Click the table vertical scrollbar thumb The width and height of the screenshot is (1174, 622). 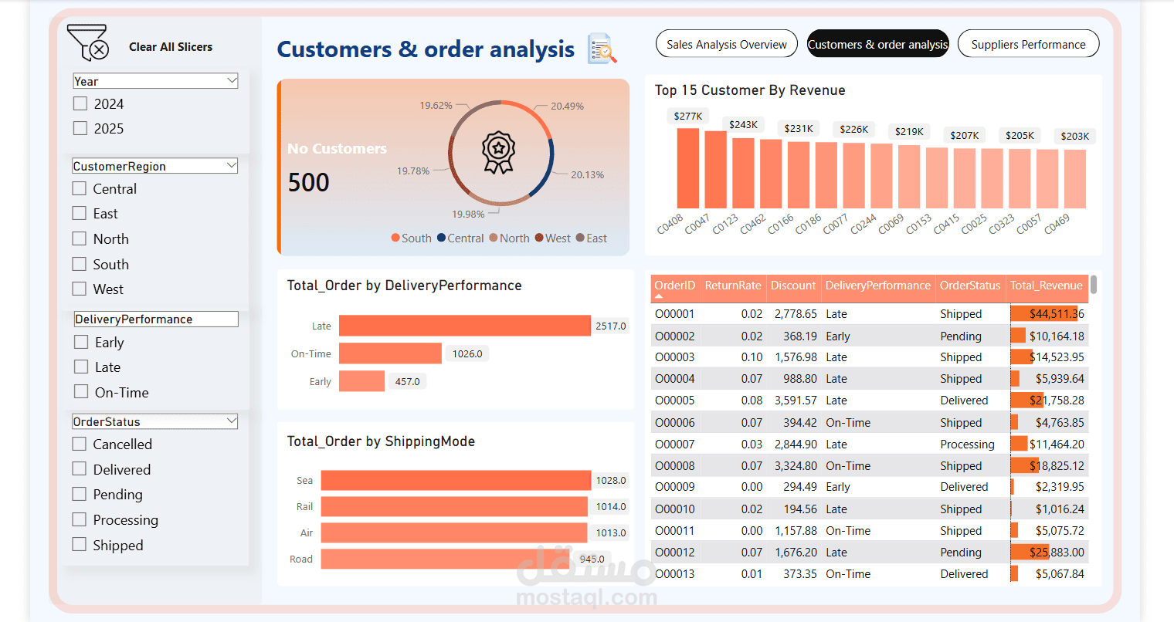(1094, 285)
